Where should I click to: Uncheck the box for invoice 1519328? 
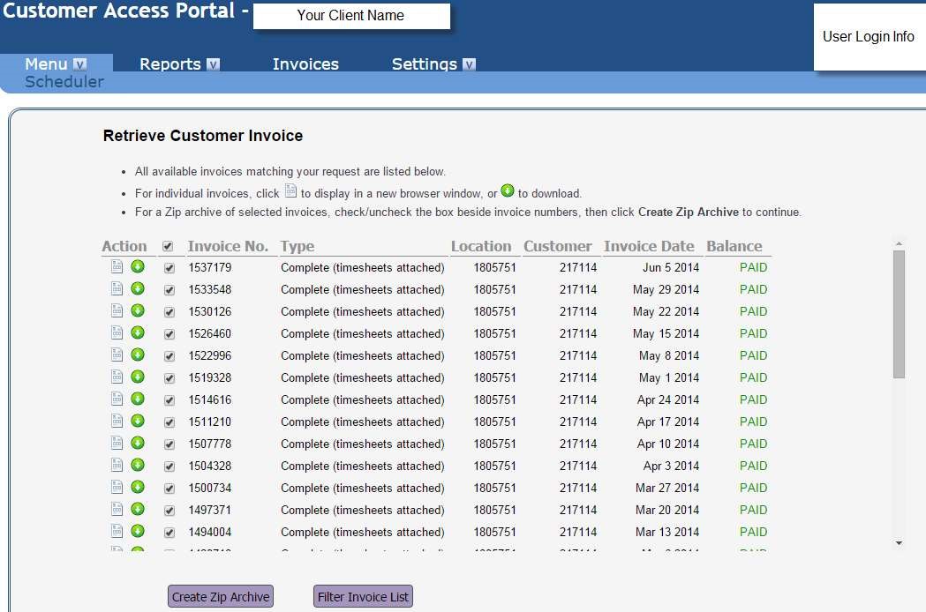(x=169, y=378)
